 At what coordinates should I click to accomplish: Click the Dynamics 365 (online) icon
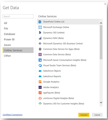coord(40,33)
